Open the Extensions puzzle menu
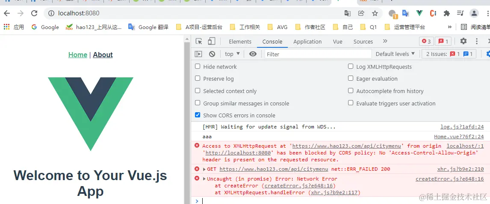 (x=447, y=13)
